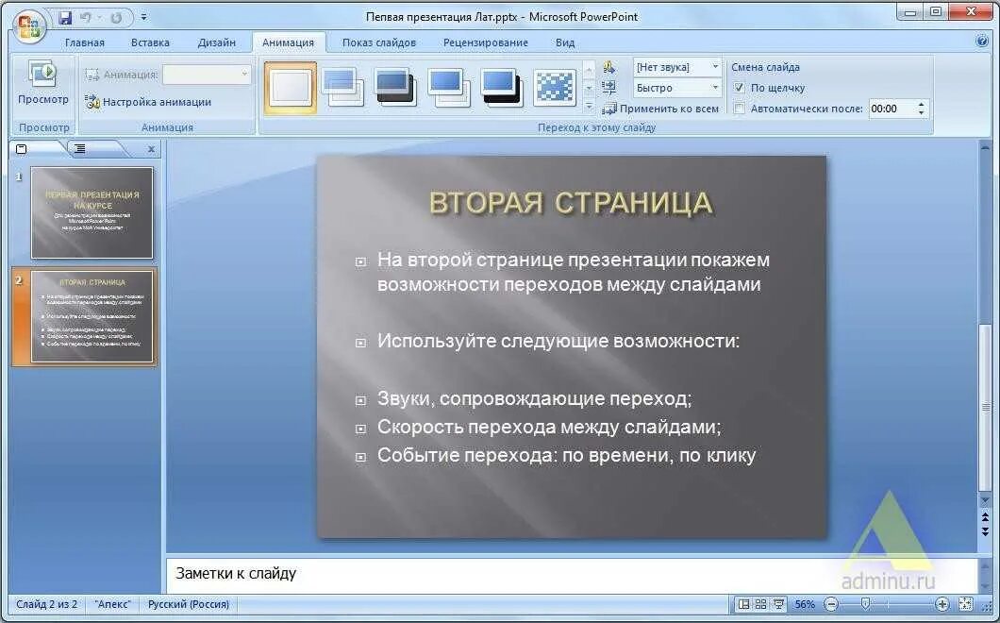This screenshot has height=623, width=1000.
Task: Choose the second transition effect thumbnail
Action: [342, 88]
